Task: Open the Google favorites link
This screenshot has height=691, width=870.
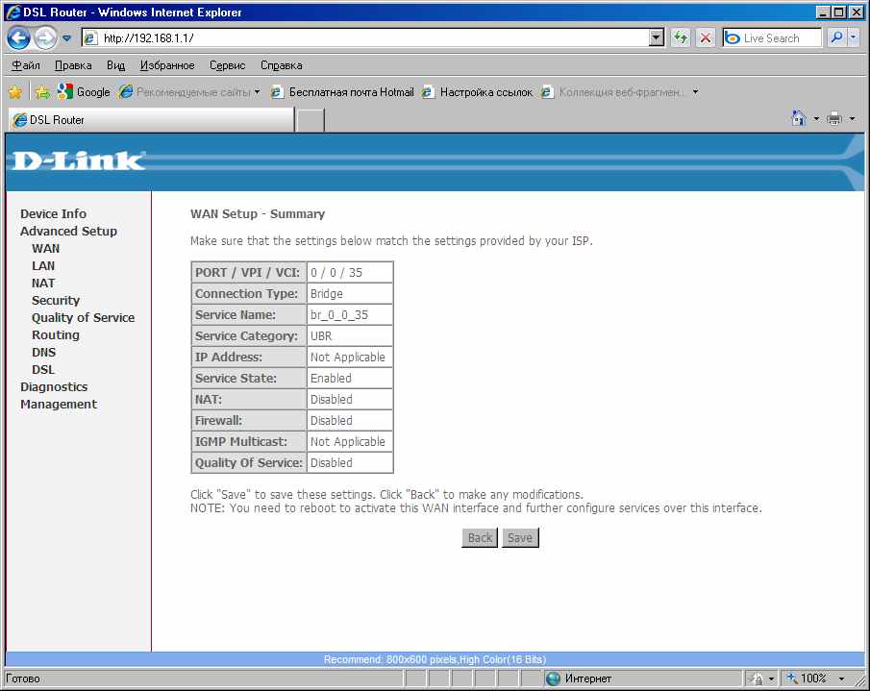Action: click(84, 92)
